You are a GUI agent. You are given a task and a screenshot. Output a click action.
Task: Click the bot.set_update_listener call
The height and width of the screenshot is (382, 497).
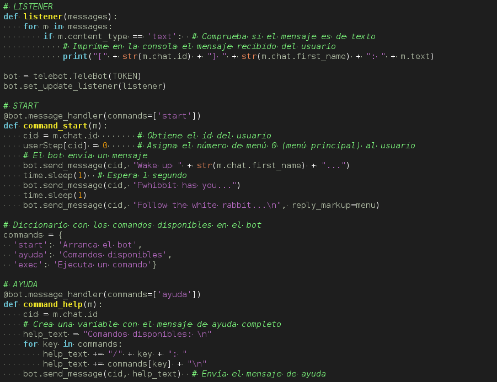pyautogui.click(x=84, y=86)
